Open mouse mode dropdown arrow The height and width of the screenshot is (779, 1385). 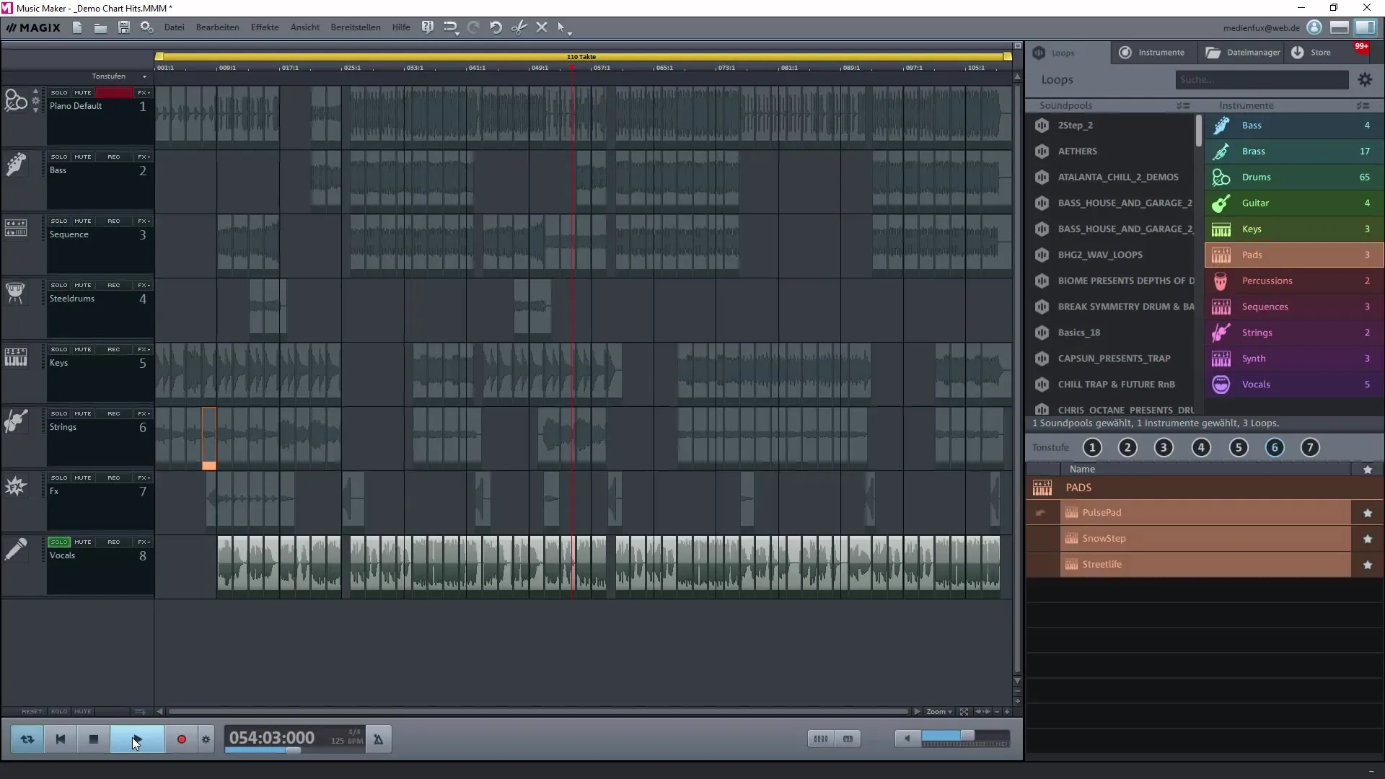pyautogui.click(x=570, y=33)
